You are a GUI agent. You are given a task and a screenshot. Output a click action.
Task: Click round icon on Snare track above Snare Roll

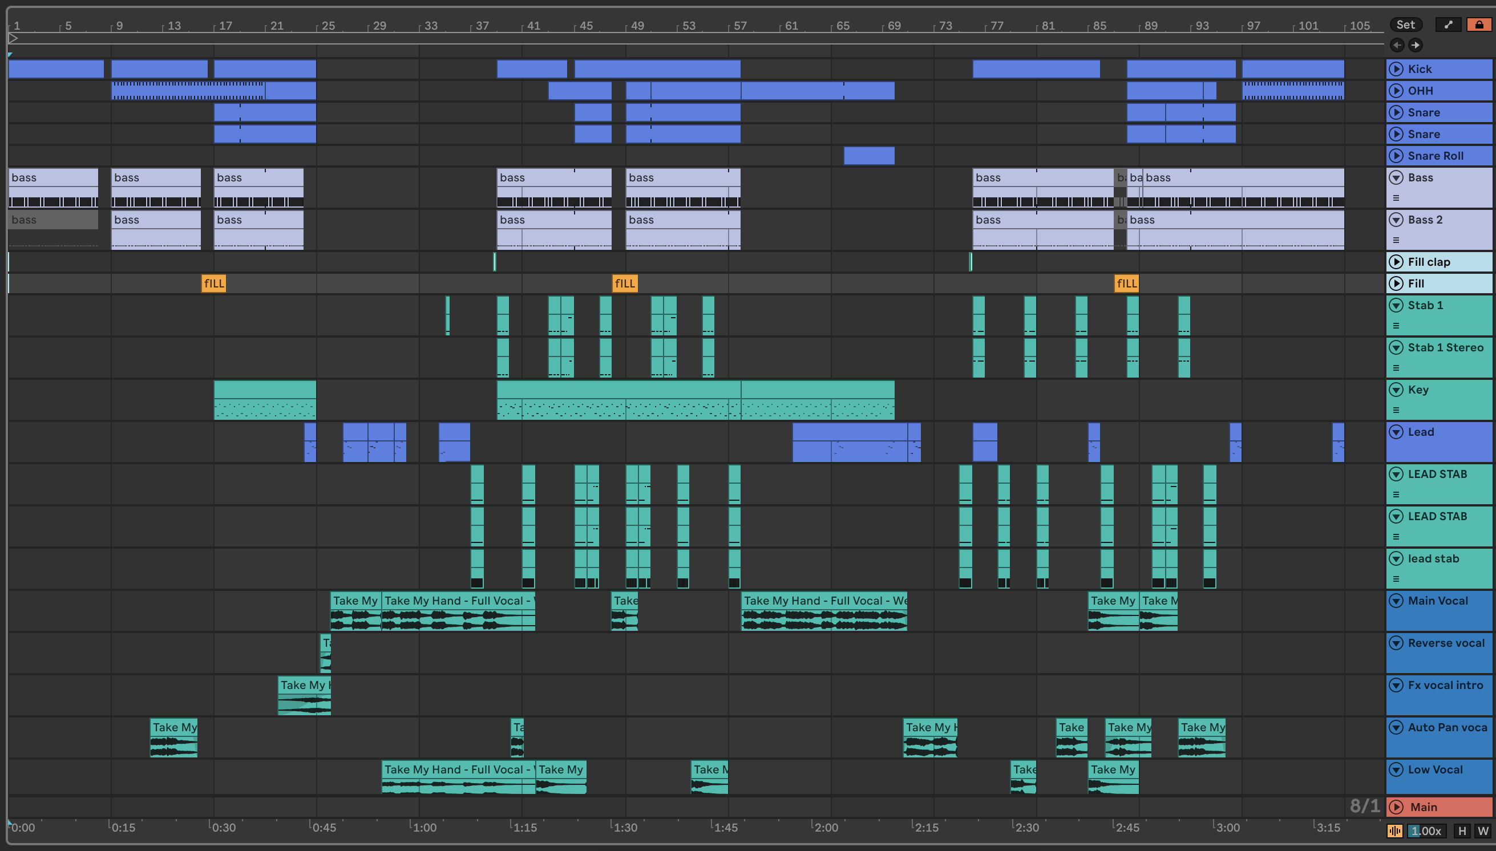[1396, 134]
